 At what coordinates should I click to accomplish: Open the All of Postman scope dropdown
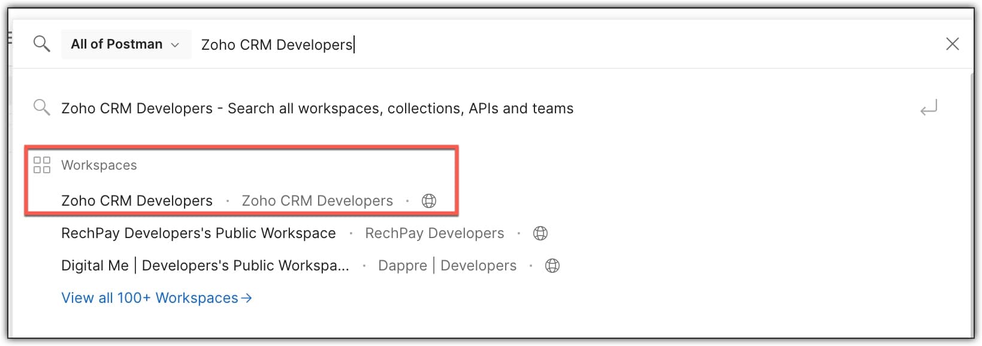click(126, 44)
